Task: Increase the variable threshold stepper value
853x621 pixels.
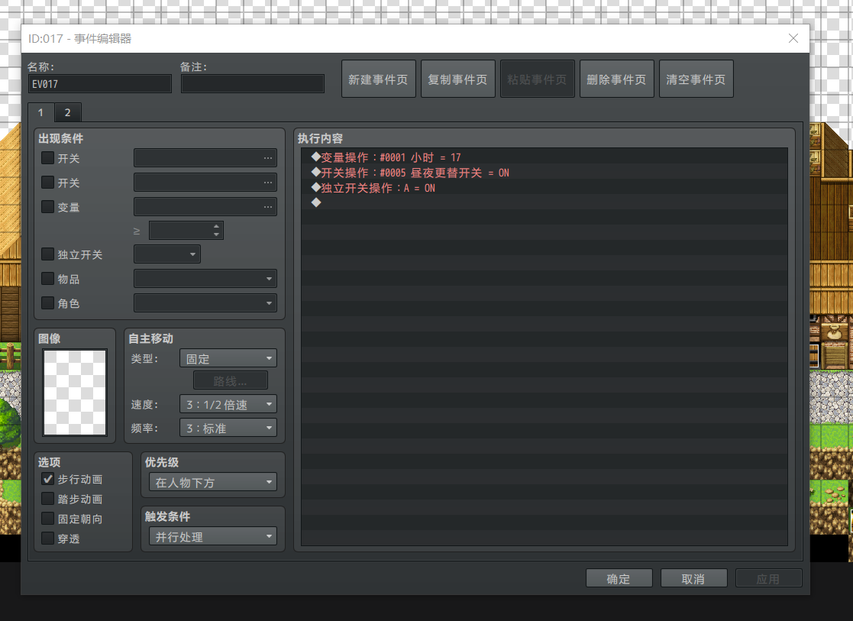Action: click(217, 226)
